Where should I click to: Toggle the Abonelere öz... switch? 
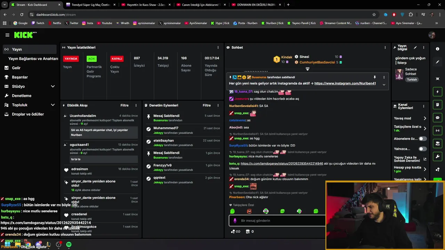422,139
